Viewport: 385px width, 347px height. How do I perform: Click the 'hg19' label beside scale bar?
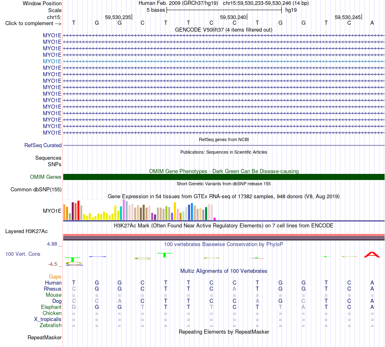(291, 10)
